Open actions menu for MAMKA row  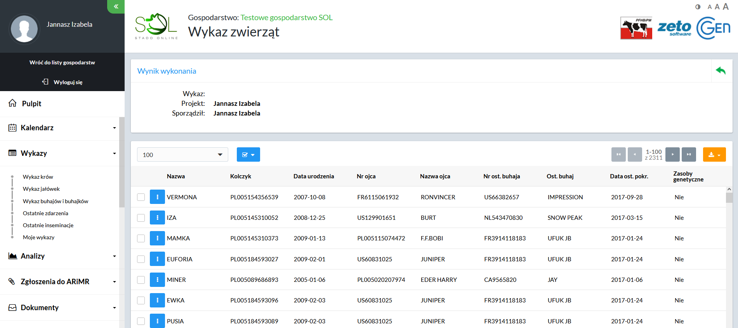[157, 238]
